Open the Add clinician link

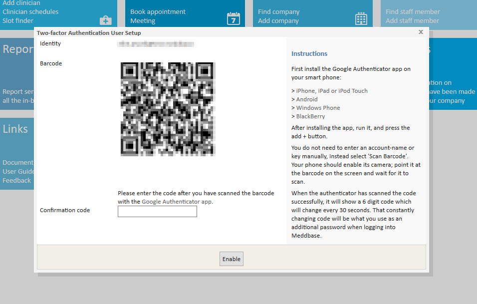tap(21, 3)
